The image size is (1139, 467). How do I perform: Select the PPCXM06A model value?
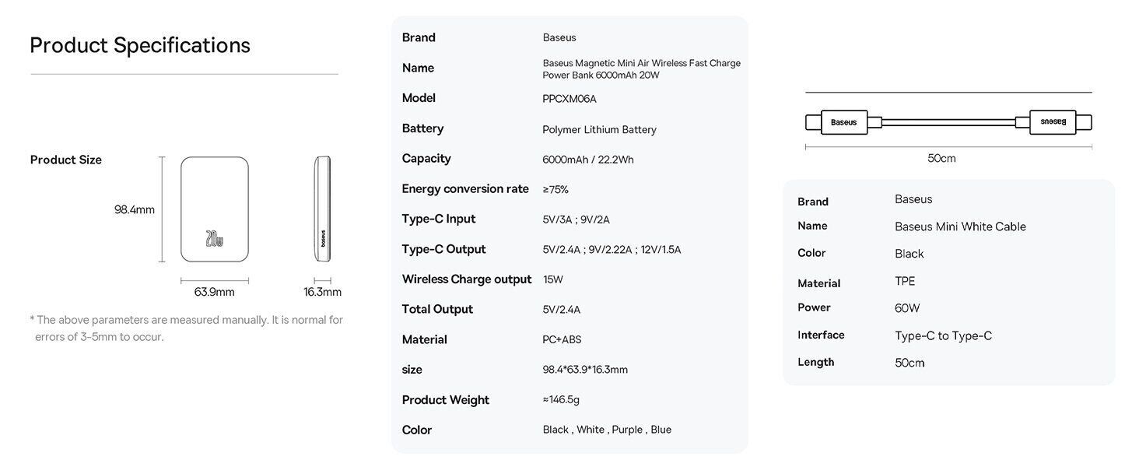tap(569, 99)
